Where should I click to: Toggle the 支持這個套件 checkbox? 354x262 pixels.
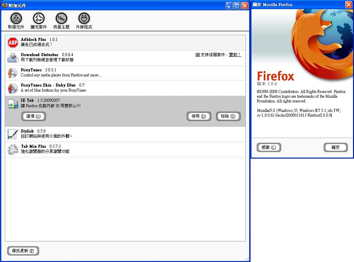point(198,55)
